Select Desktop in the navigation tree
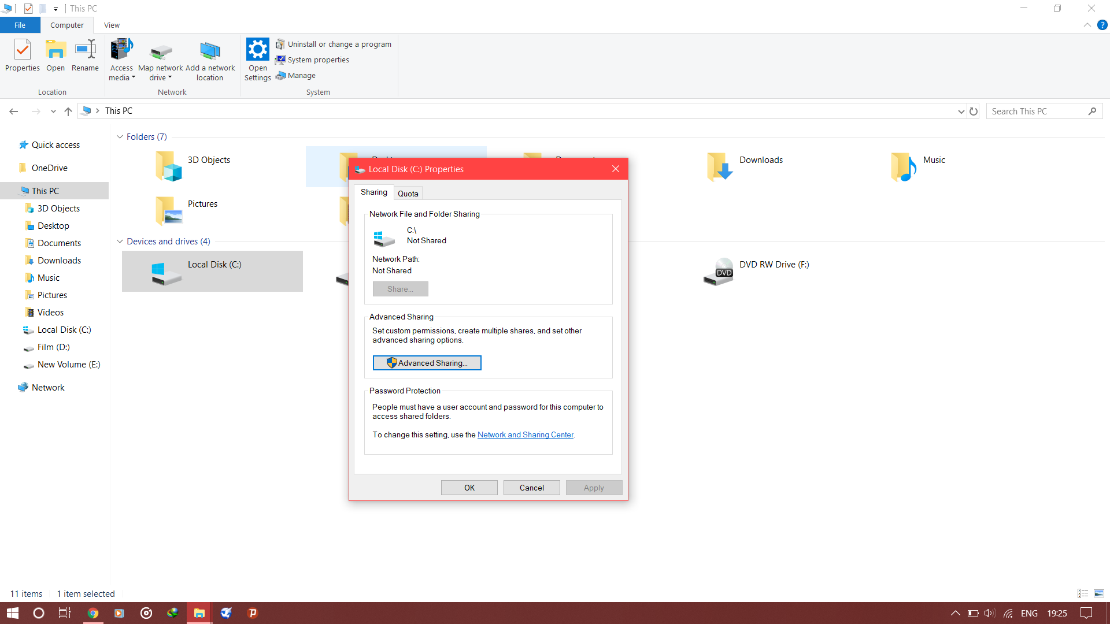The image size is (1110, 624). [53, 226]
